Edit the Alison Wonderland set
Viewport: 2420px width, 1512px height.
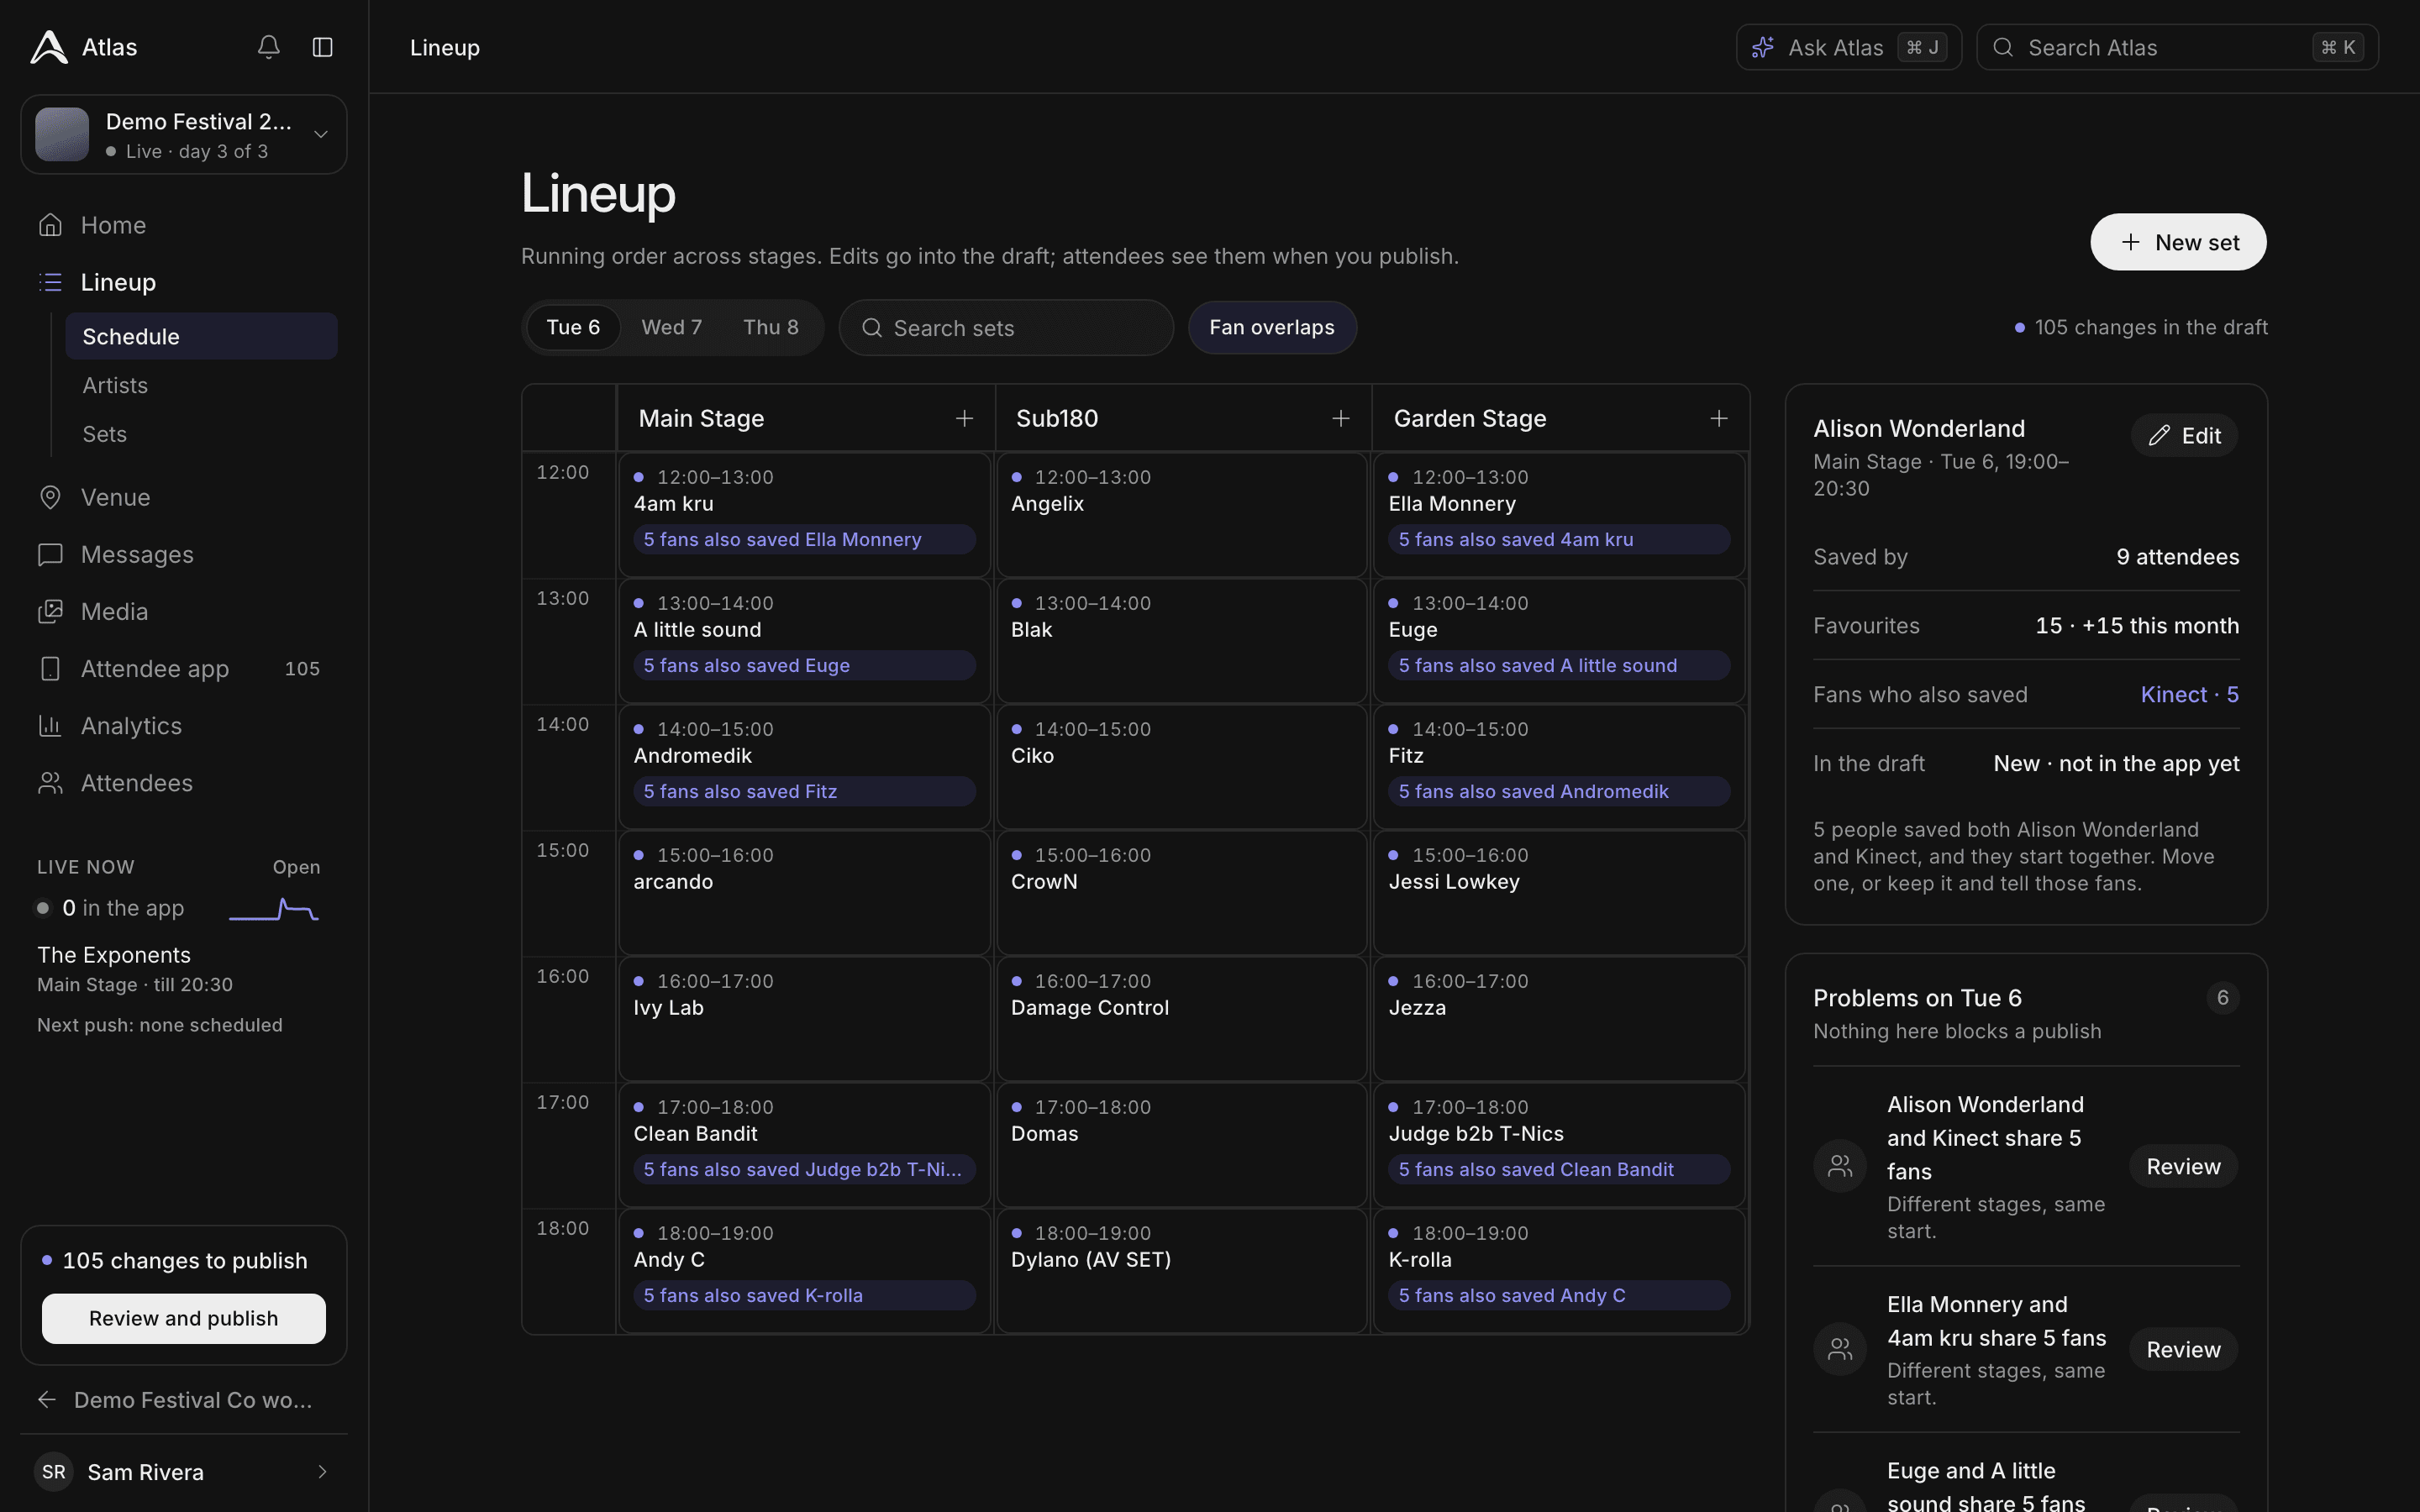tap(2184, 435)
